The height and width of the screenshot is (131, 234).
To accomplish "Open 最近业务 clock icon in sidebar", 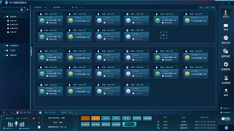I will 225,38.
